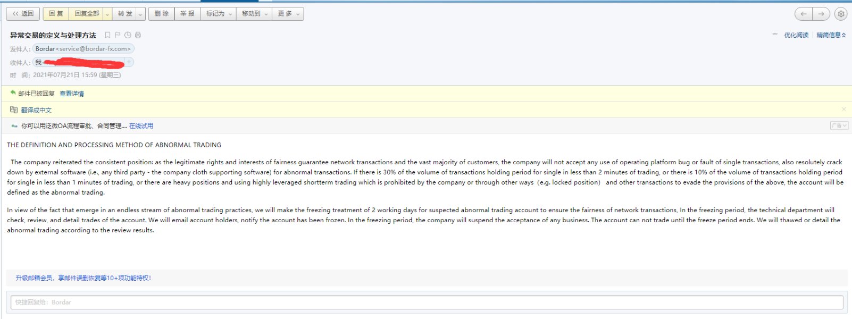Collapse header via 精简信息 toggle
Image resolution: width=852 pixels, height=319 pixels.
[x=831, y=35]
